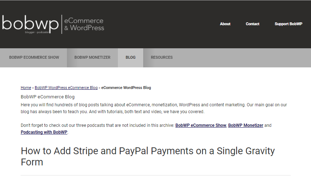Screen dimensions: 311x178
Task: Click BobWP WordPress eCommerce Blog breadcrumb
Action: click(66, 88)
